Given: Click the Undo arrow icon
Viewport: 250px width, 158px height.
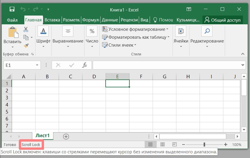Looking at the screenshot, I should pyautogui.click(x=23, y=9).
